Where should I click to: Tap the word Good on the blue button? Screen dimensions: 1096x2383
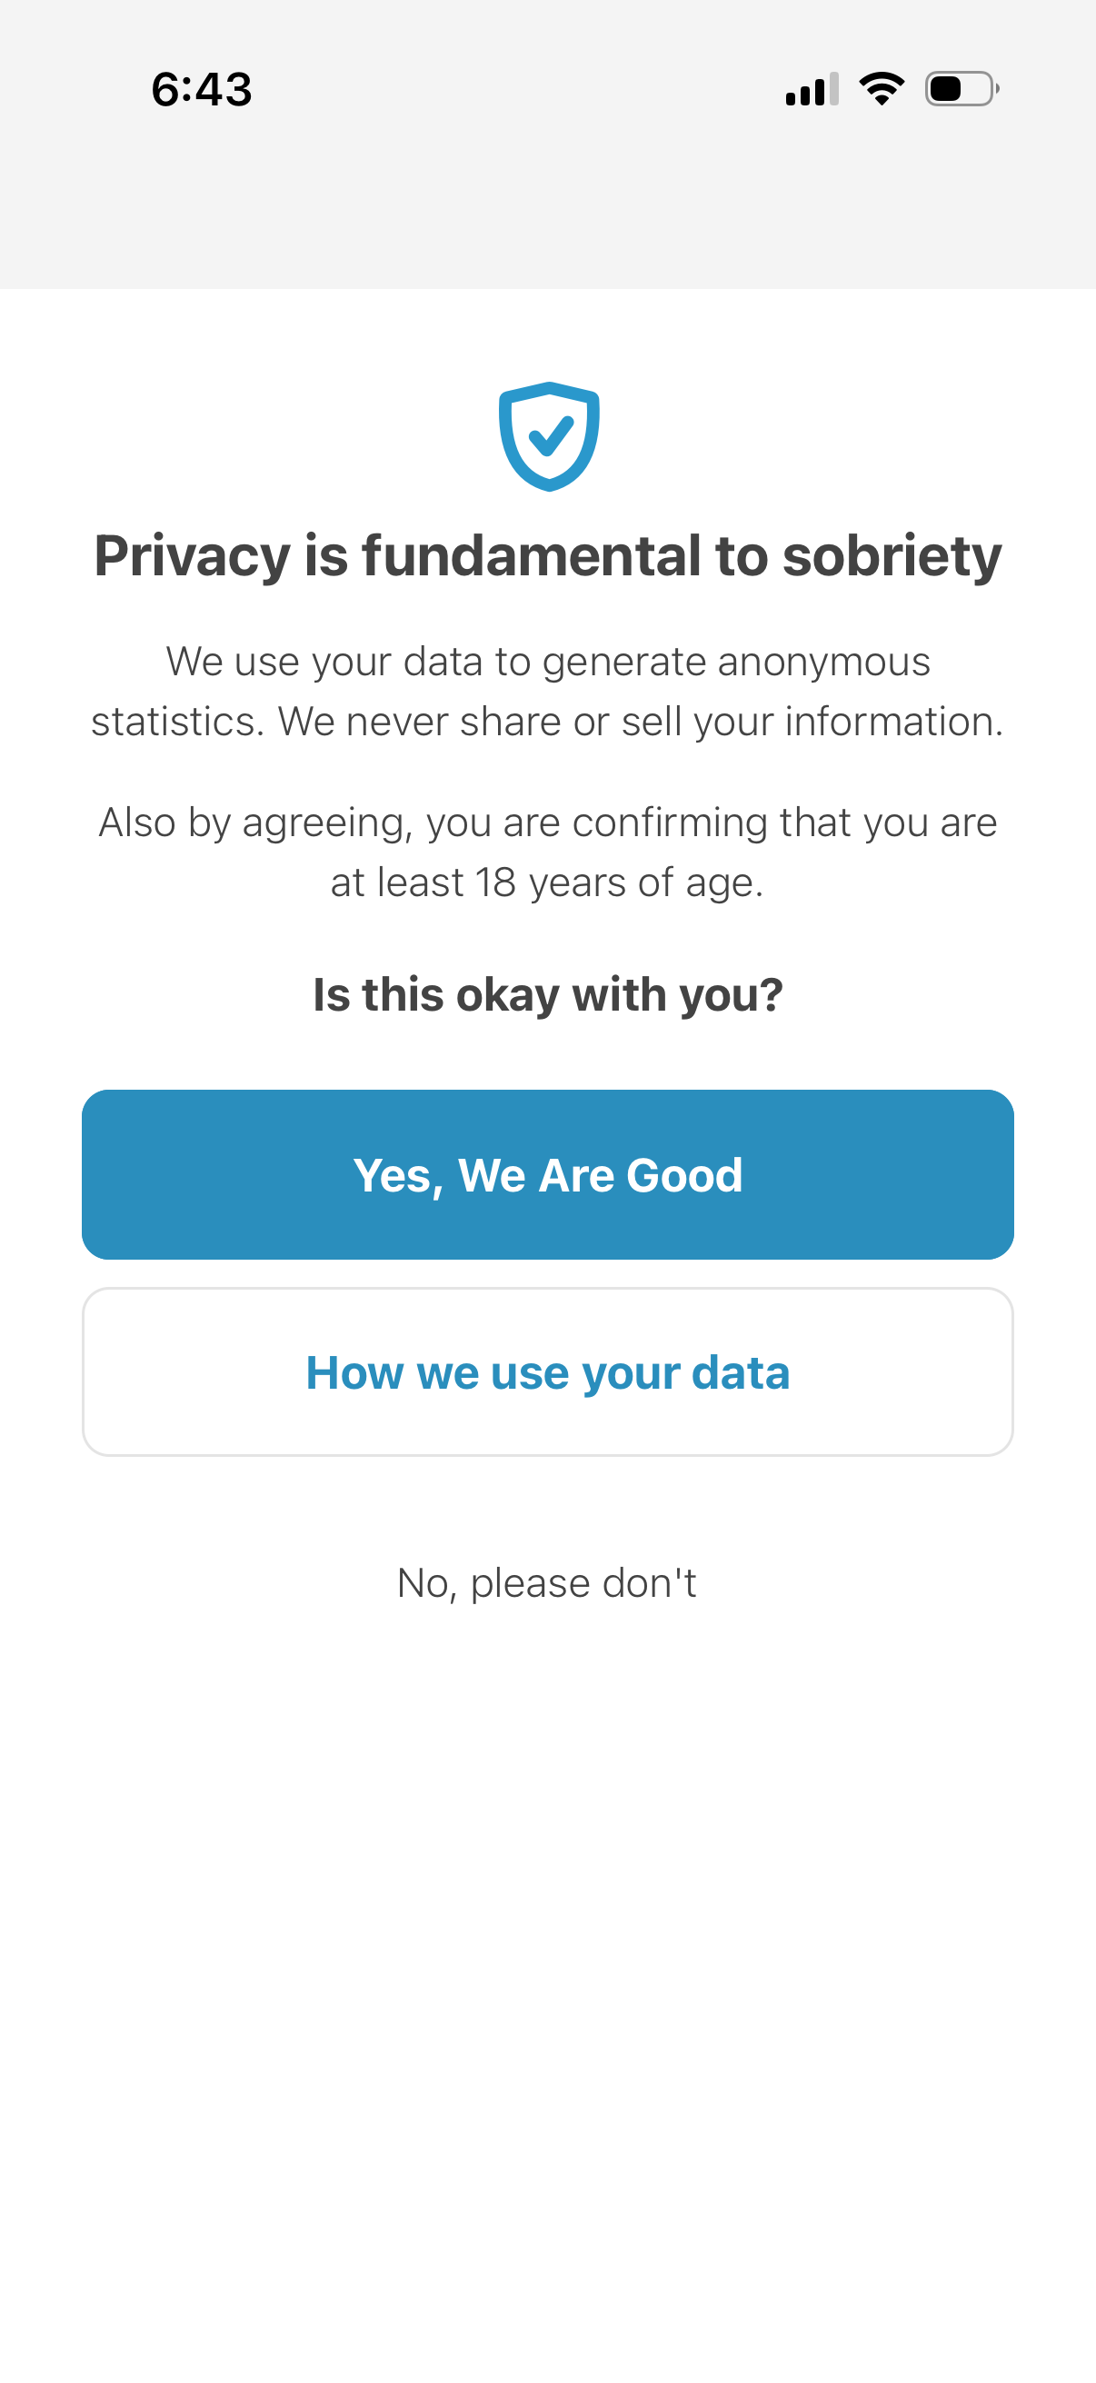[683, 1175]
